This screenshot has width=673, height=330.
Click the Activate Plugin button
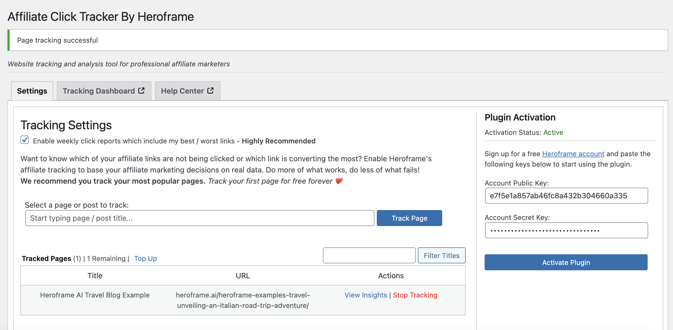(566, 262)
